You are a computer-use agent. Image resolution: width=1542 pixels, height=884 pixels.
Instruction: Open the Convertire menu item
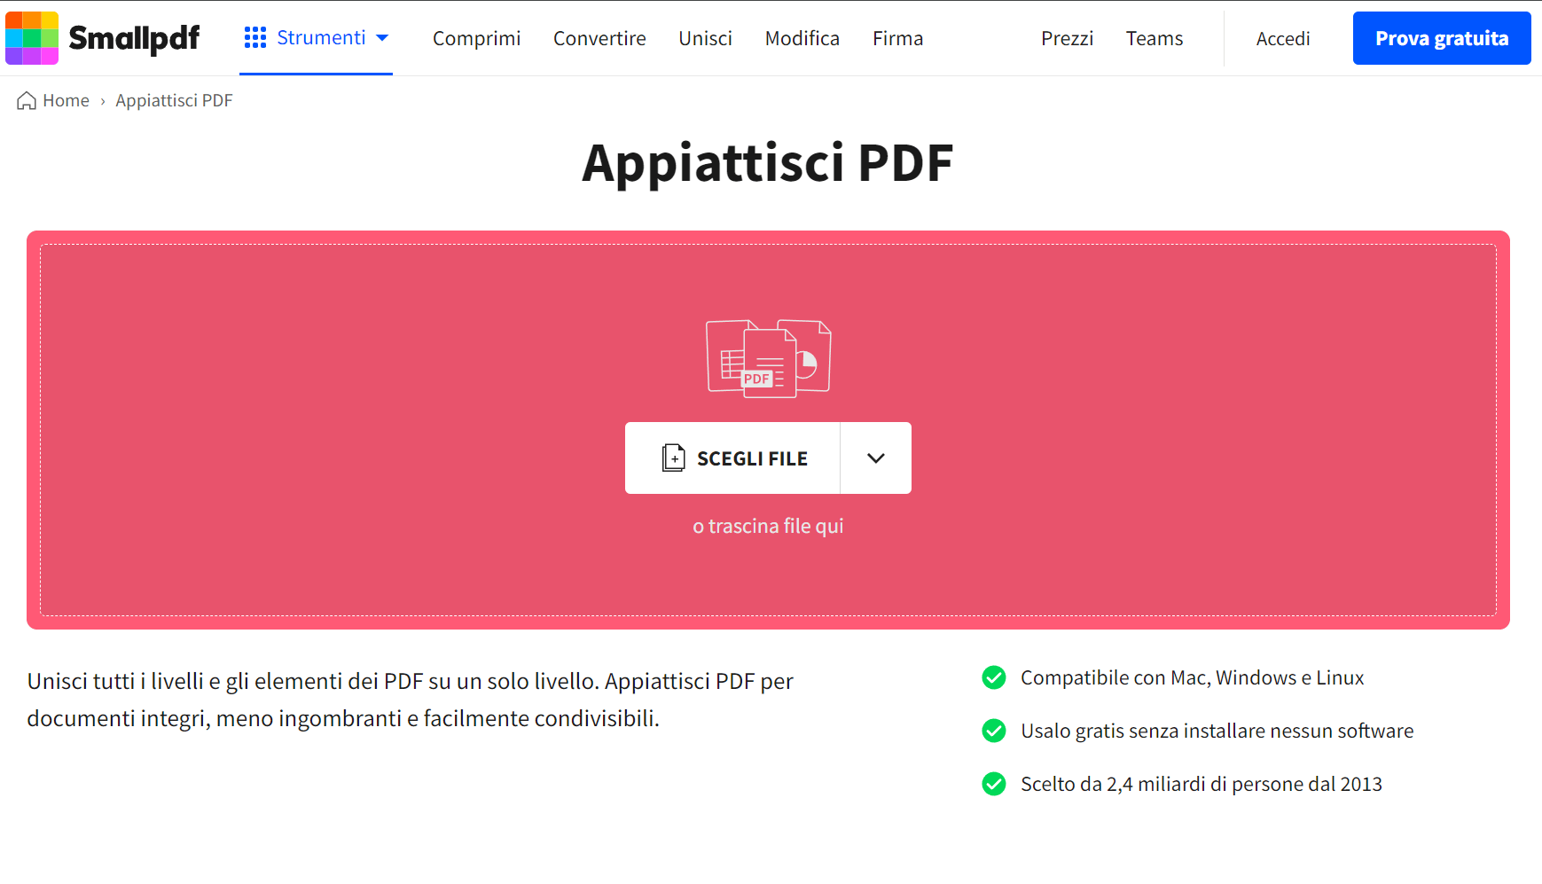[x=599, y=38]
